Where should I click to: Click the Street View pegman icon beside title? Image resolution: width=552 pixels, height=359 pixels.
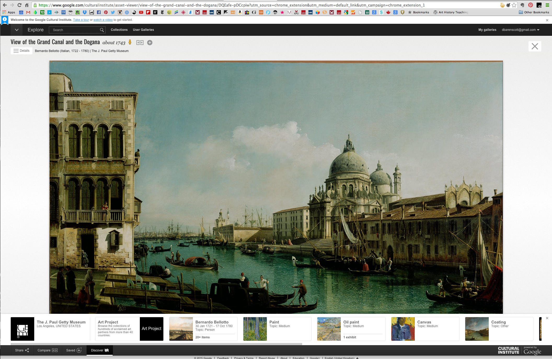coord(130,42)
